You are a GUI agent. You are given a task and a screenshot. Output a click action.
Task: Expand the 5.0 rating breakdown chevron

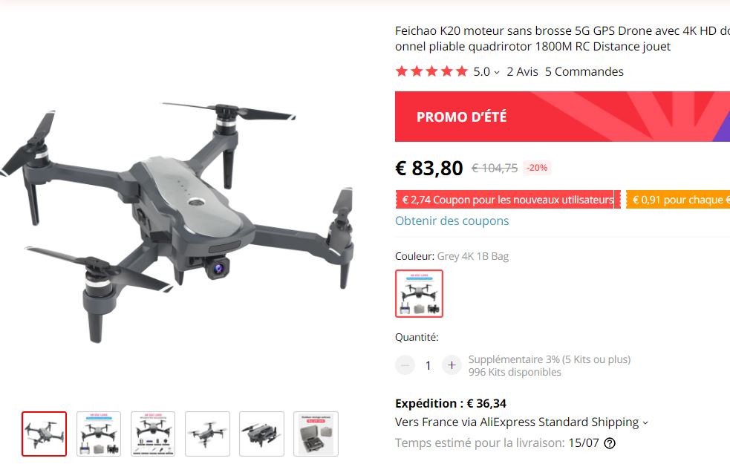pyautogui.click(x=497, y=72)
